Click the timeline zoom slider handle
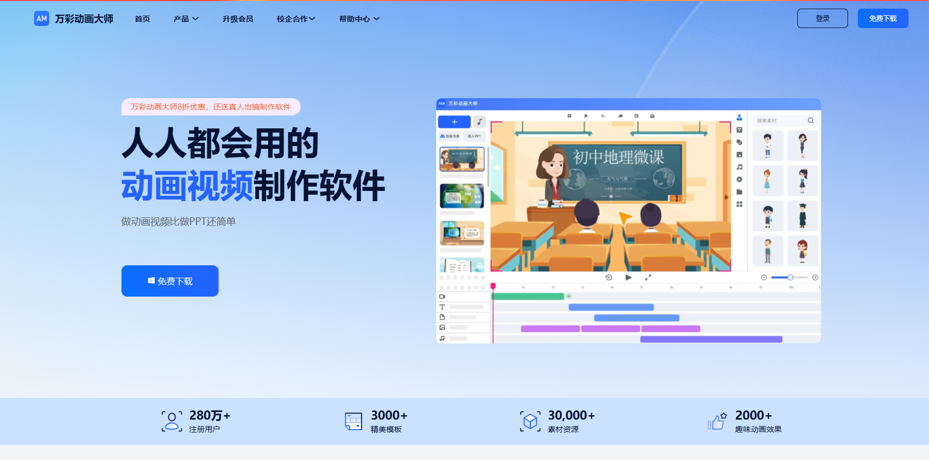 [x=790, y=277]
